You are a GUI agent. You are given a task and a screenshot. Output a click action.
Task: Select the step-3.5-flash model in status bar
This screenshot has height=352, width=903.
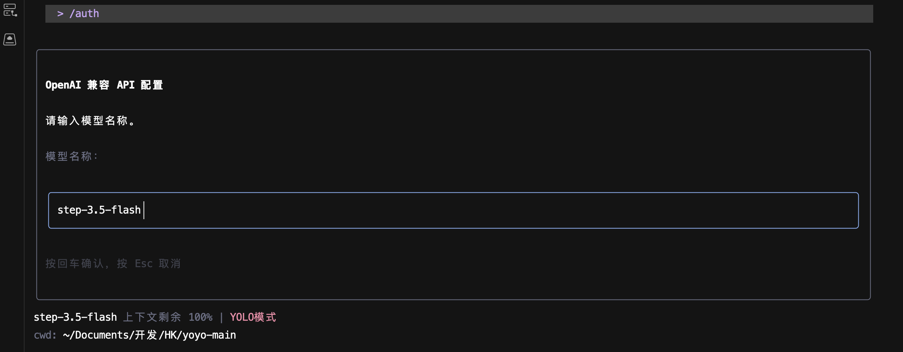tap(75, 317)
